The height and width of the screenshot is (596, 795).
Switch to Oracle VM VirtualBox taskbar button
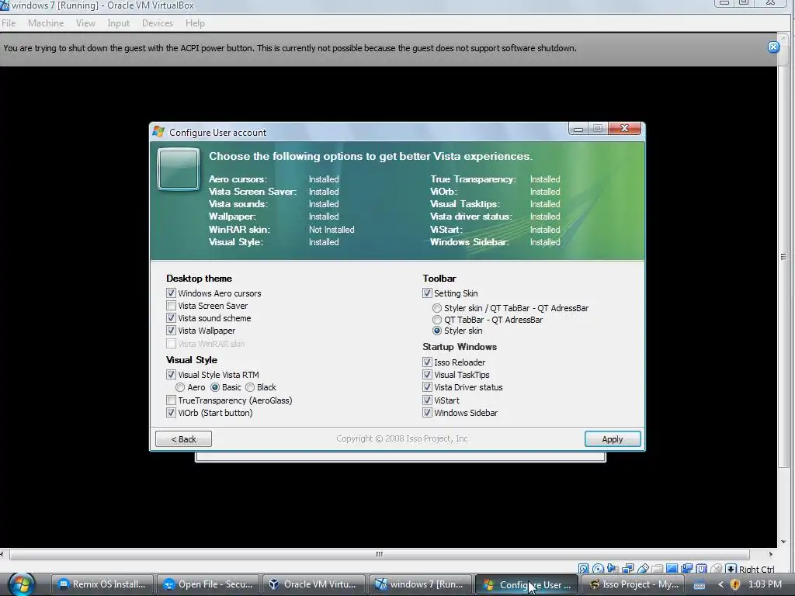314,584
